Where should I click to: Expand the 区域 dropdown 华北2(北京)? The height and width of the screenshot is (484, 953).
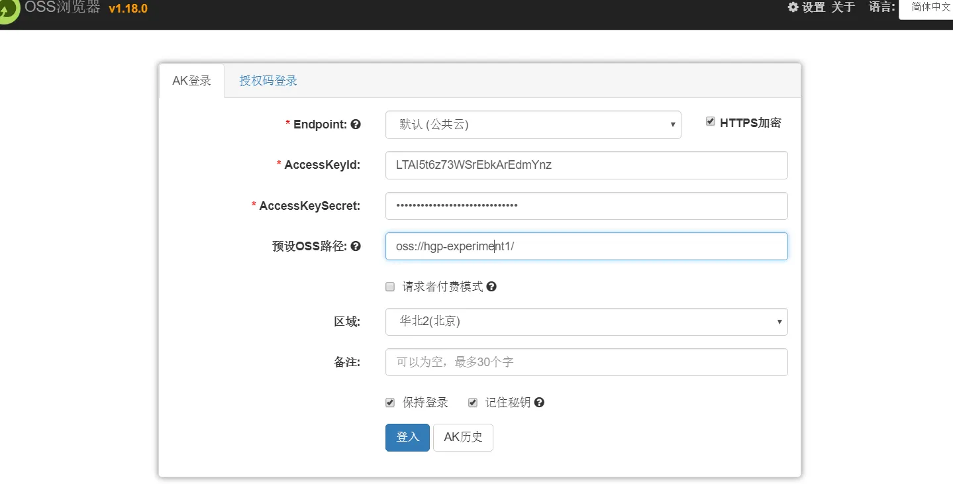pos(586,322)
